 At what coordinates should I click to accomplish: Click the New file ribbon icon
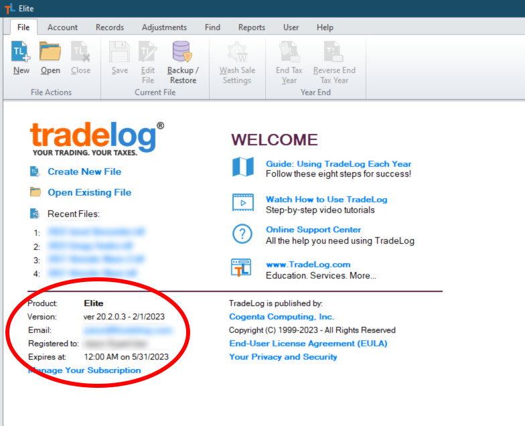pos(21,52)
